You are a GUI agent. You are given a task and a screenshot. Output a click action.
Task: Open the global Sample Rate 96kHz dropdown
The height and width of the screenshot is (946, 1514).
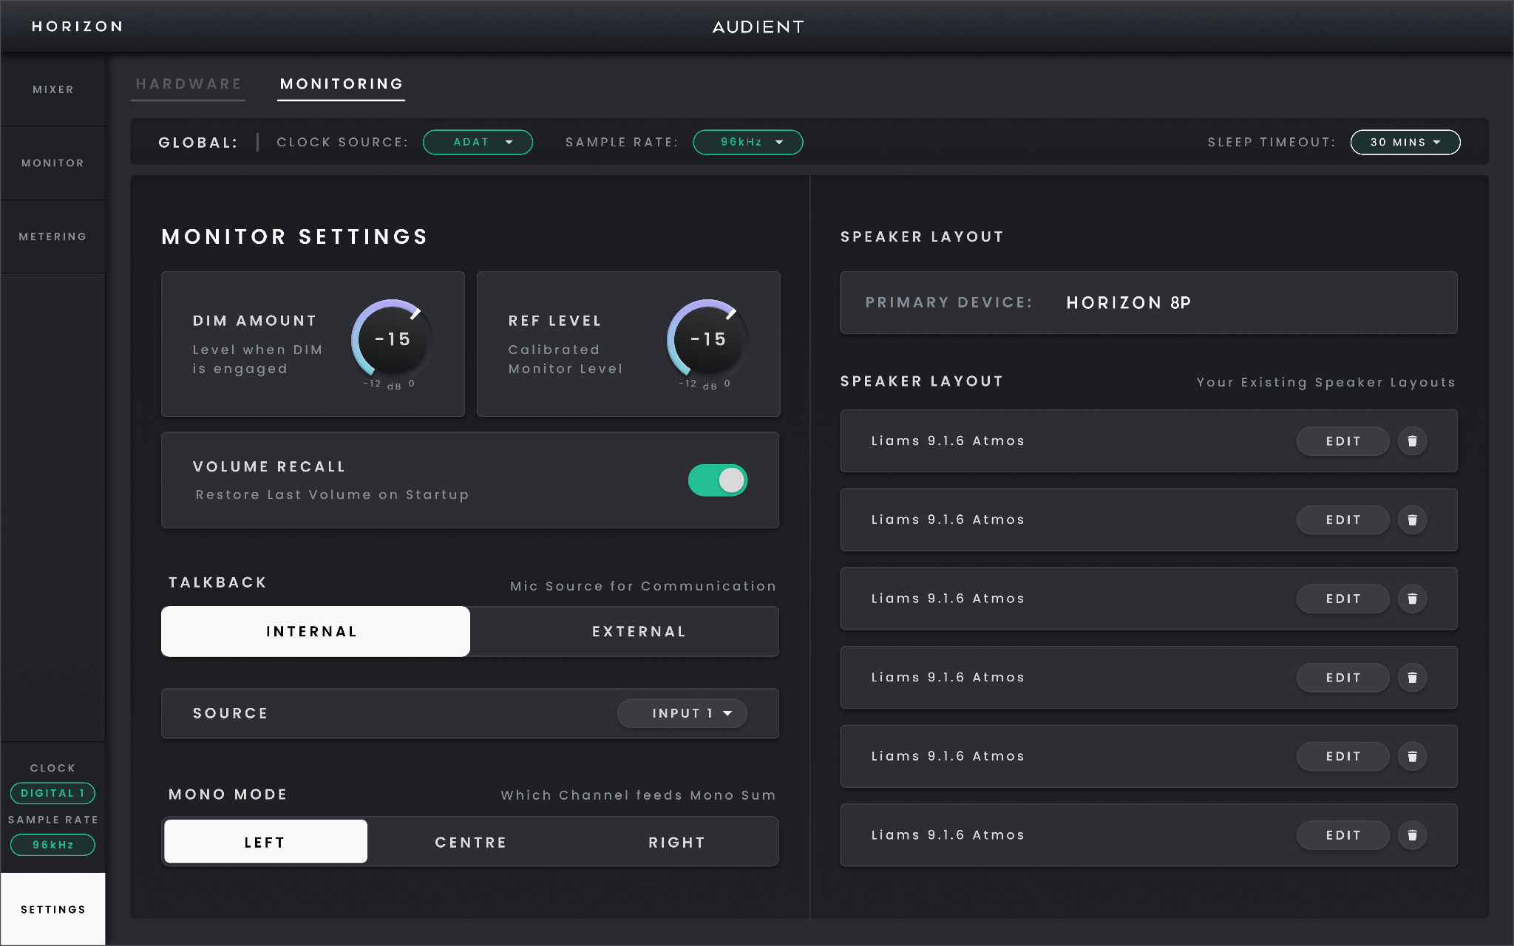[748, 142]
